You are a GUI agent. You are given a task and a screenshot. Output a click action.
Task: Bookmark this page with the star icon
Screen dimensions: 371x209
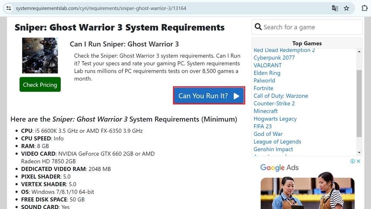tap(346, 8)
